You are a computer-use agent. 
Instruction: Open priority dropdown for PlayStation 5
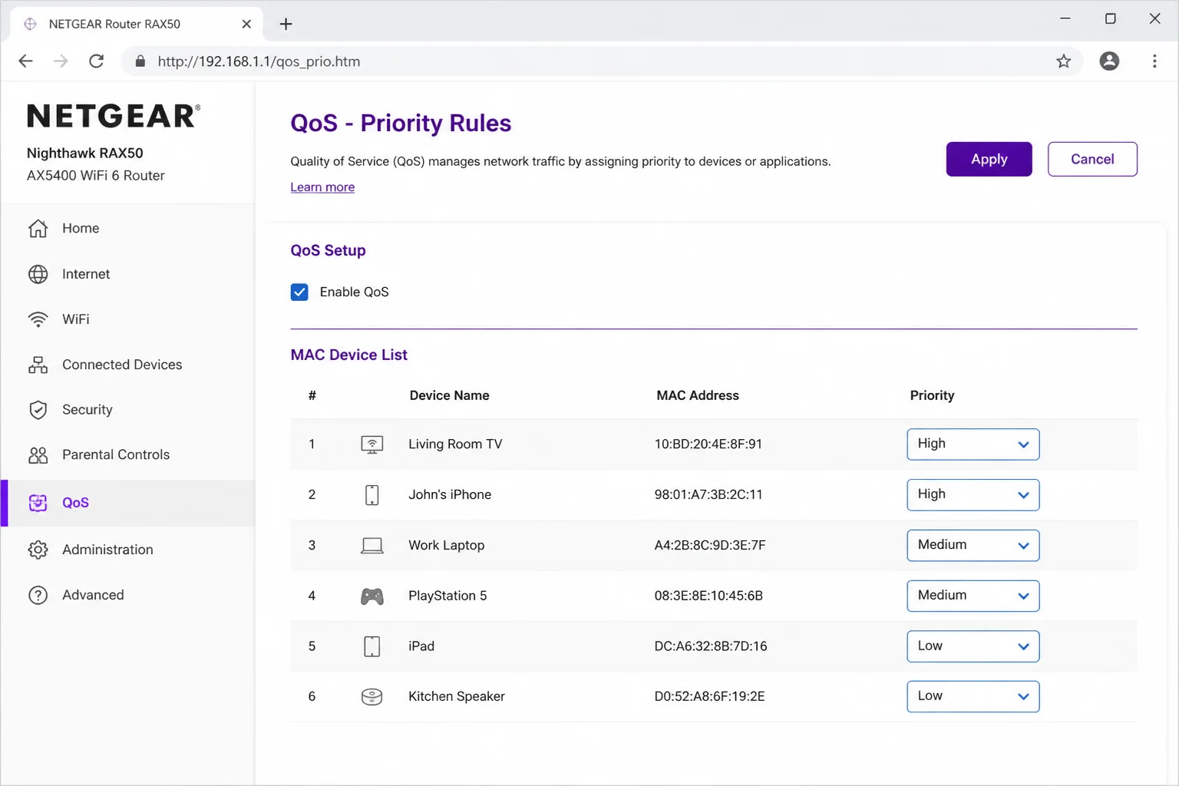click(973, 596)
